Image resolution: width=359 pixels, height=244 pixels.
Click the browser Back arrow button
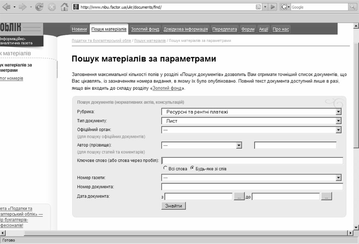pyautogui.click(x=6, y=7)
